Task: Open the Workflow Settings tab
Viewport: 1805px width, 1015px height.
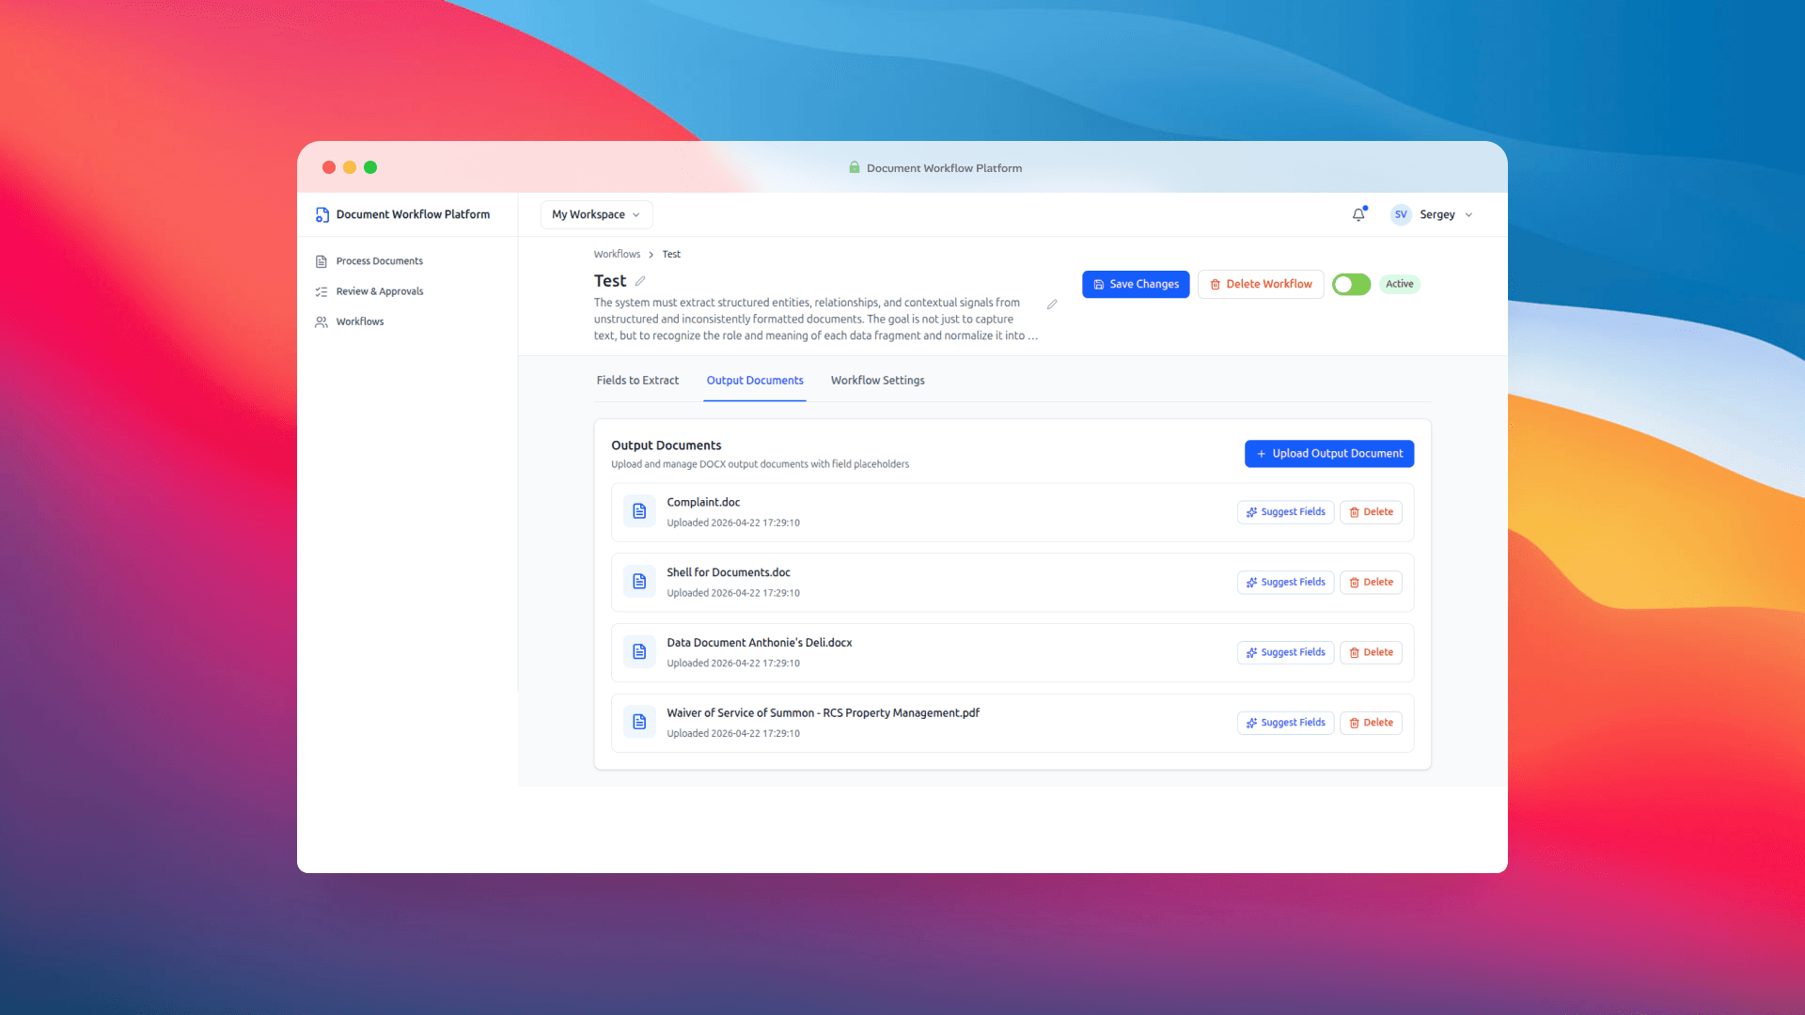Action: (x=877, y=380)
